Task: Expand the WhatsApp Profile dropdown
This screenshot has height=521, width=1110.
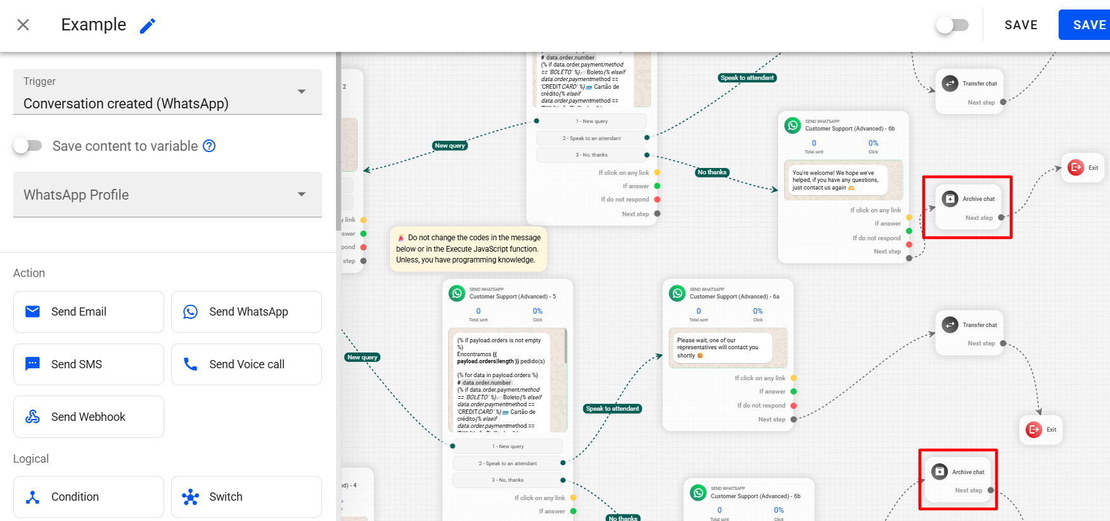Action: 167,195
